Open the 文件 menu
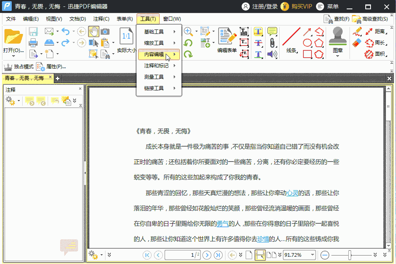 click(11, 19)
